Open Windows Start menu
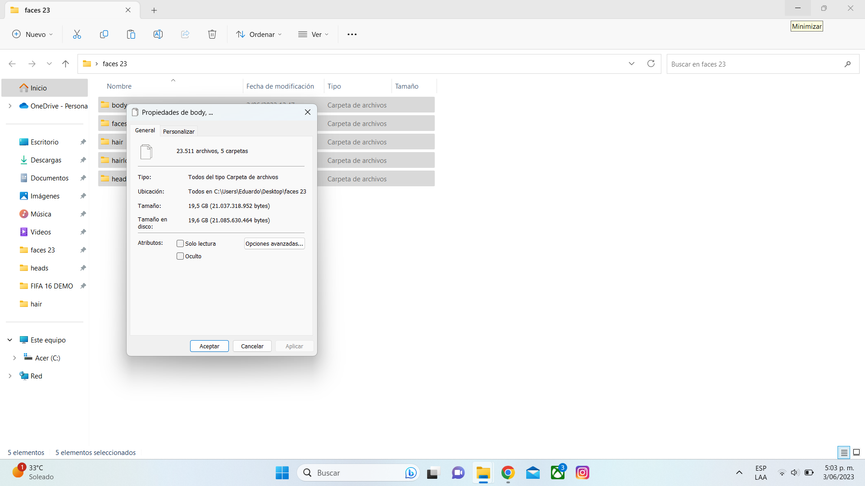This screenshot has width=865, height=486. [282, 472]
